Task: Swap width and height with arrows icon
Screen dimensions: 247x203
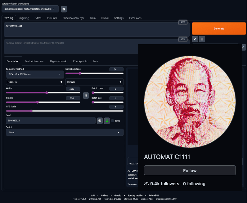Action: 86,95
